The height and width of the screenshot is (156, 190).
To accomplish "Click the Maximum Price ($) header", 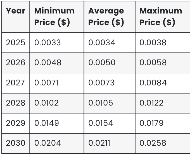I will click(x=161, y=16).
